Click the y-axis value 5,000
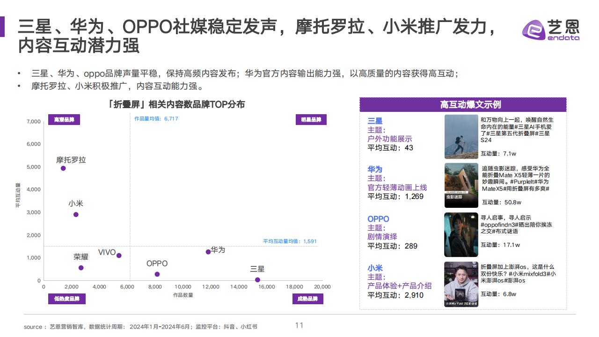The width and height of the screenshot is (599, 337). [33, 167]
